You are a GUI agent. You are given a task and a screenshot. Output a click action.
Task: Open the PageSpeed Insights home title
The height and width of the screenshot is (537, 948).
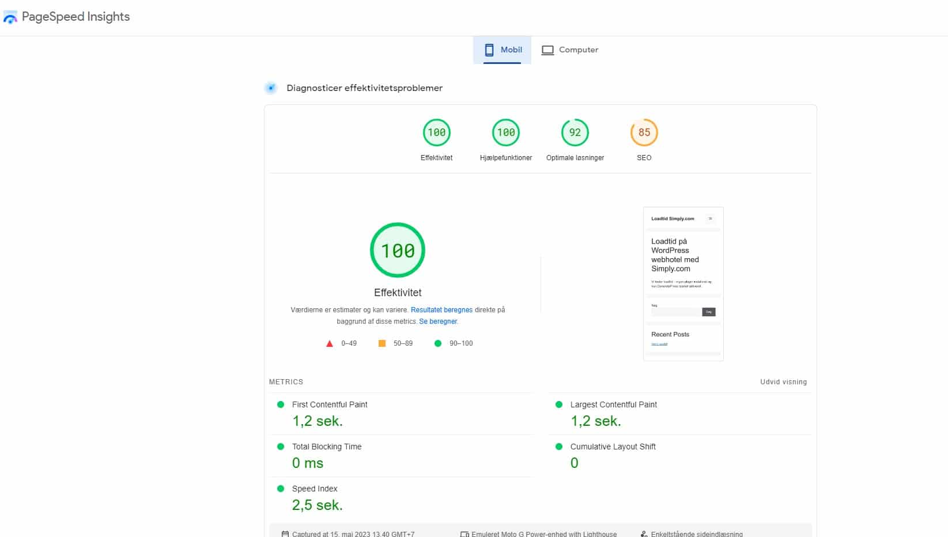(75, 17)
